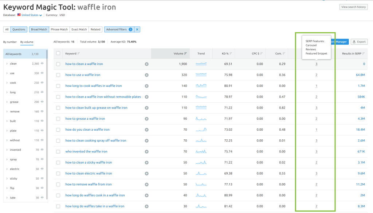Click the eye icon next to 'clean' group

pos(42,64)
